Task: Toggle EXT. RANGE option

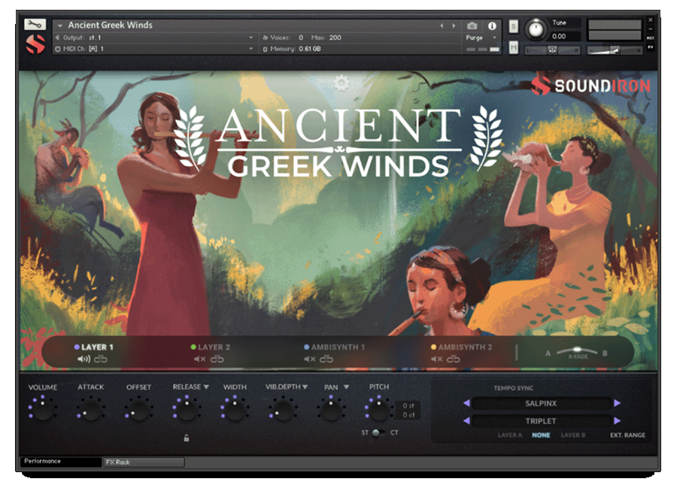Action: tap(628, 435)
